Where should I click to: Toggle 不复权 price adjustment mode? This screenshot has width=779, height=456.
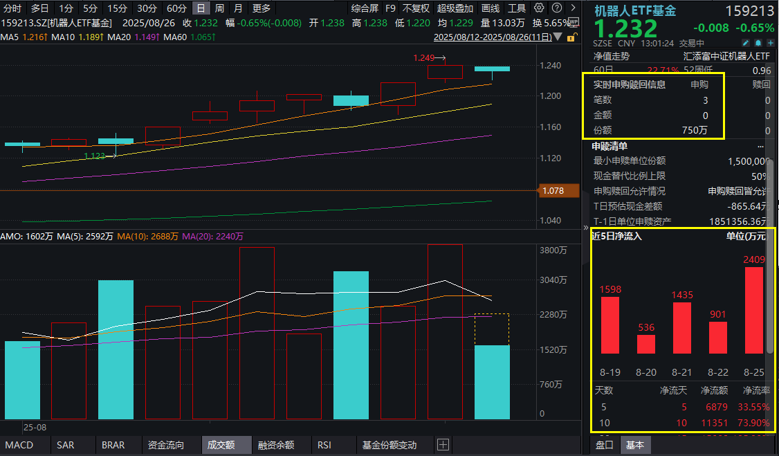416,8
